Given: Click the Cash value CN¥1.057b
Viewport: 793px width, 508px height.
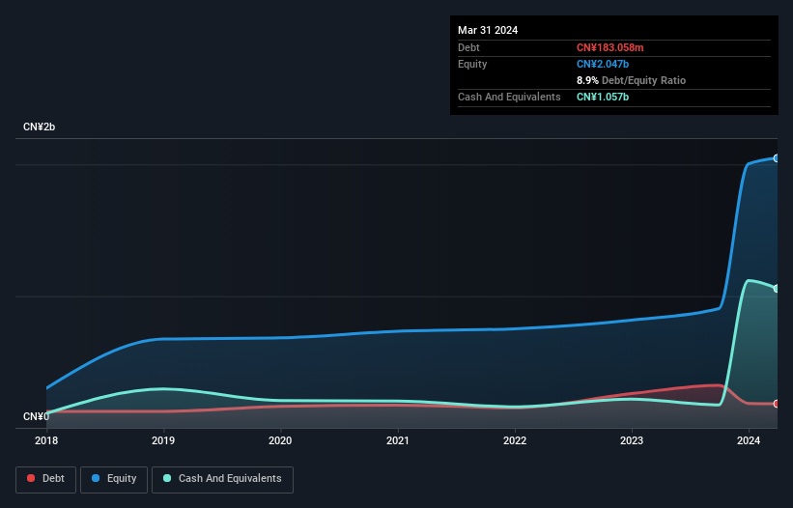Looking at the screenshot, I should [603, 97].
